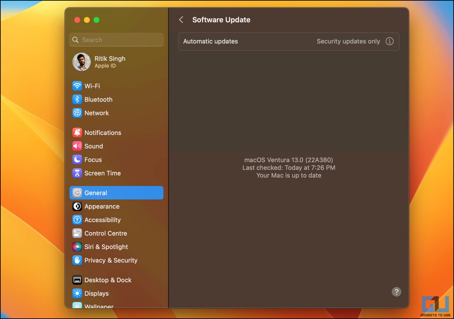Focus the Search field
The image size is (454, 319).
pyautogui.click(x=116, y=40)
